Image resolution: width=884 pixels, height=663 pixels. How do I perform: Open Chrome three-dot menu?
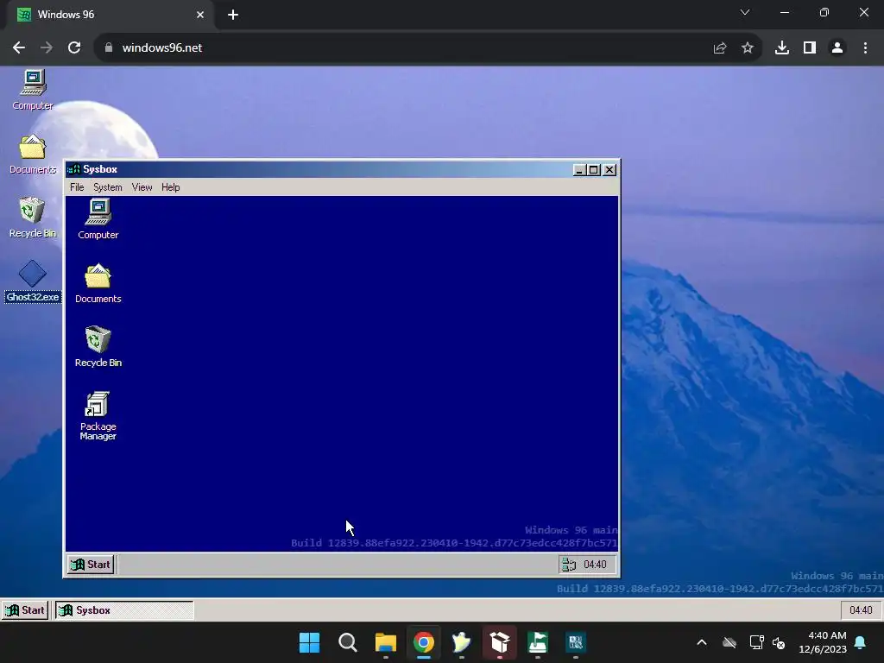(x=865, y=48)
